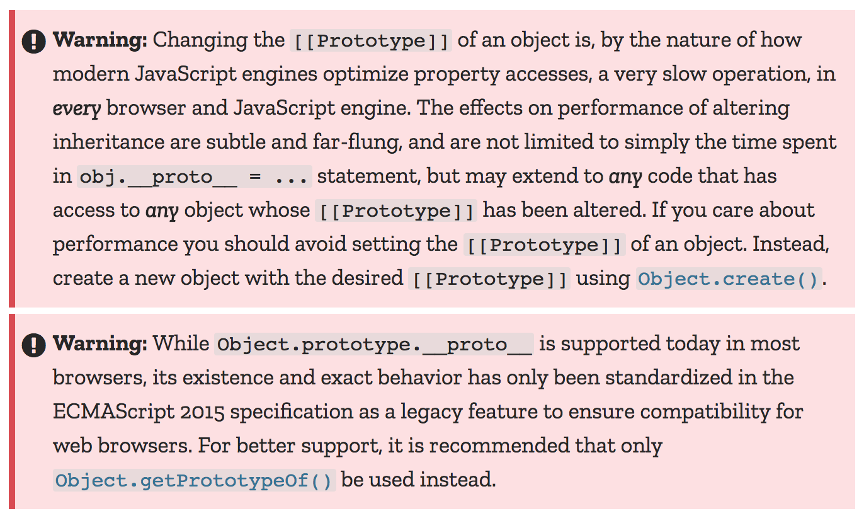
Task: Click the [[Prototype]] code after 'avoid setting the'
Action: pyautogui.click(x=544, y=245)
